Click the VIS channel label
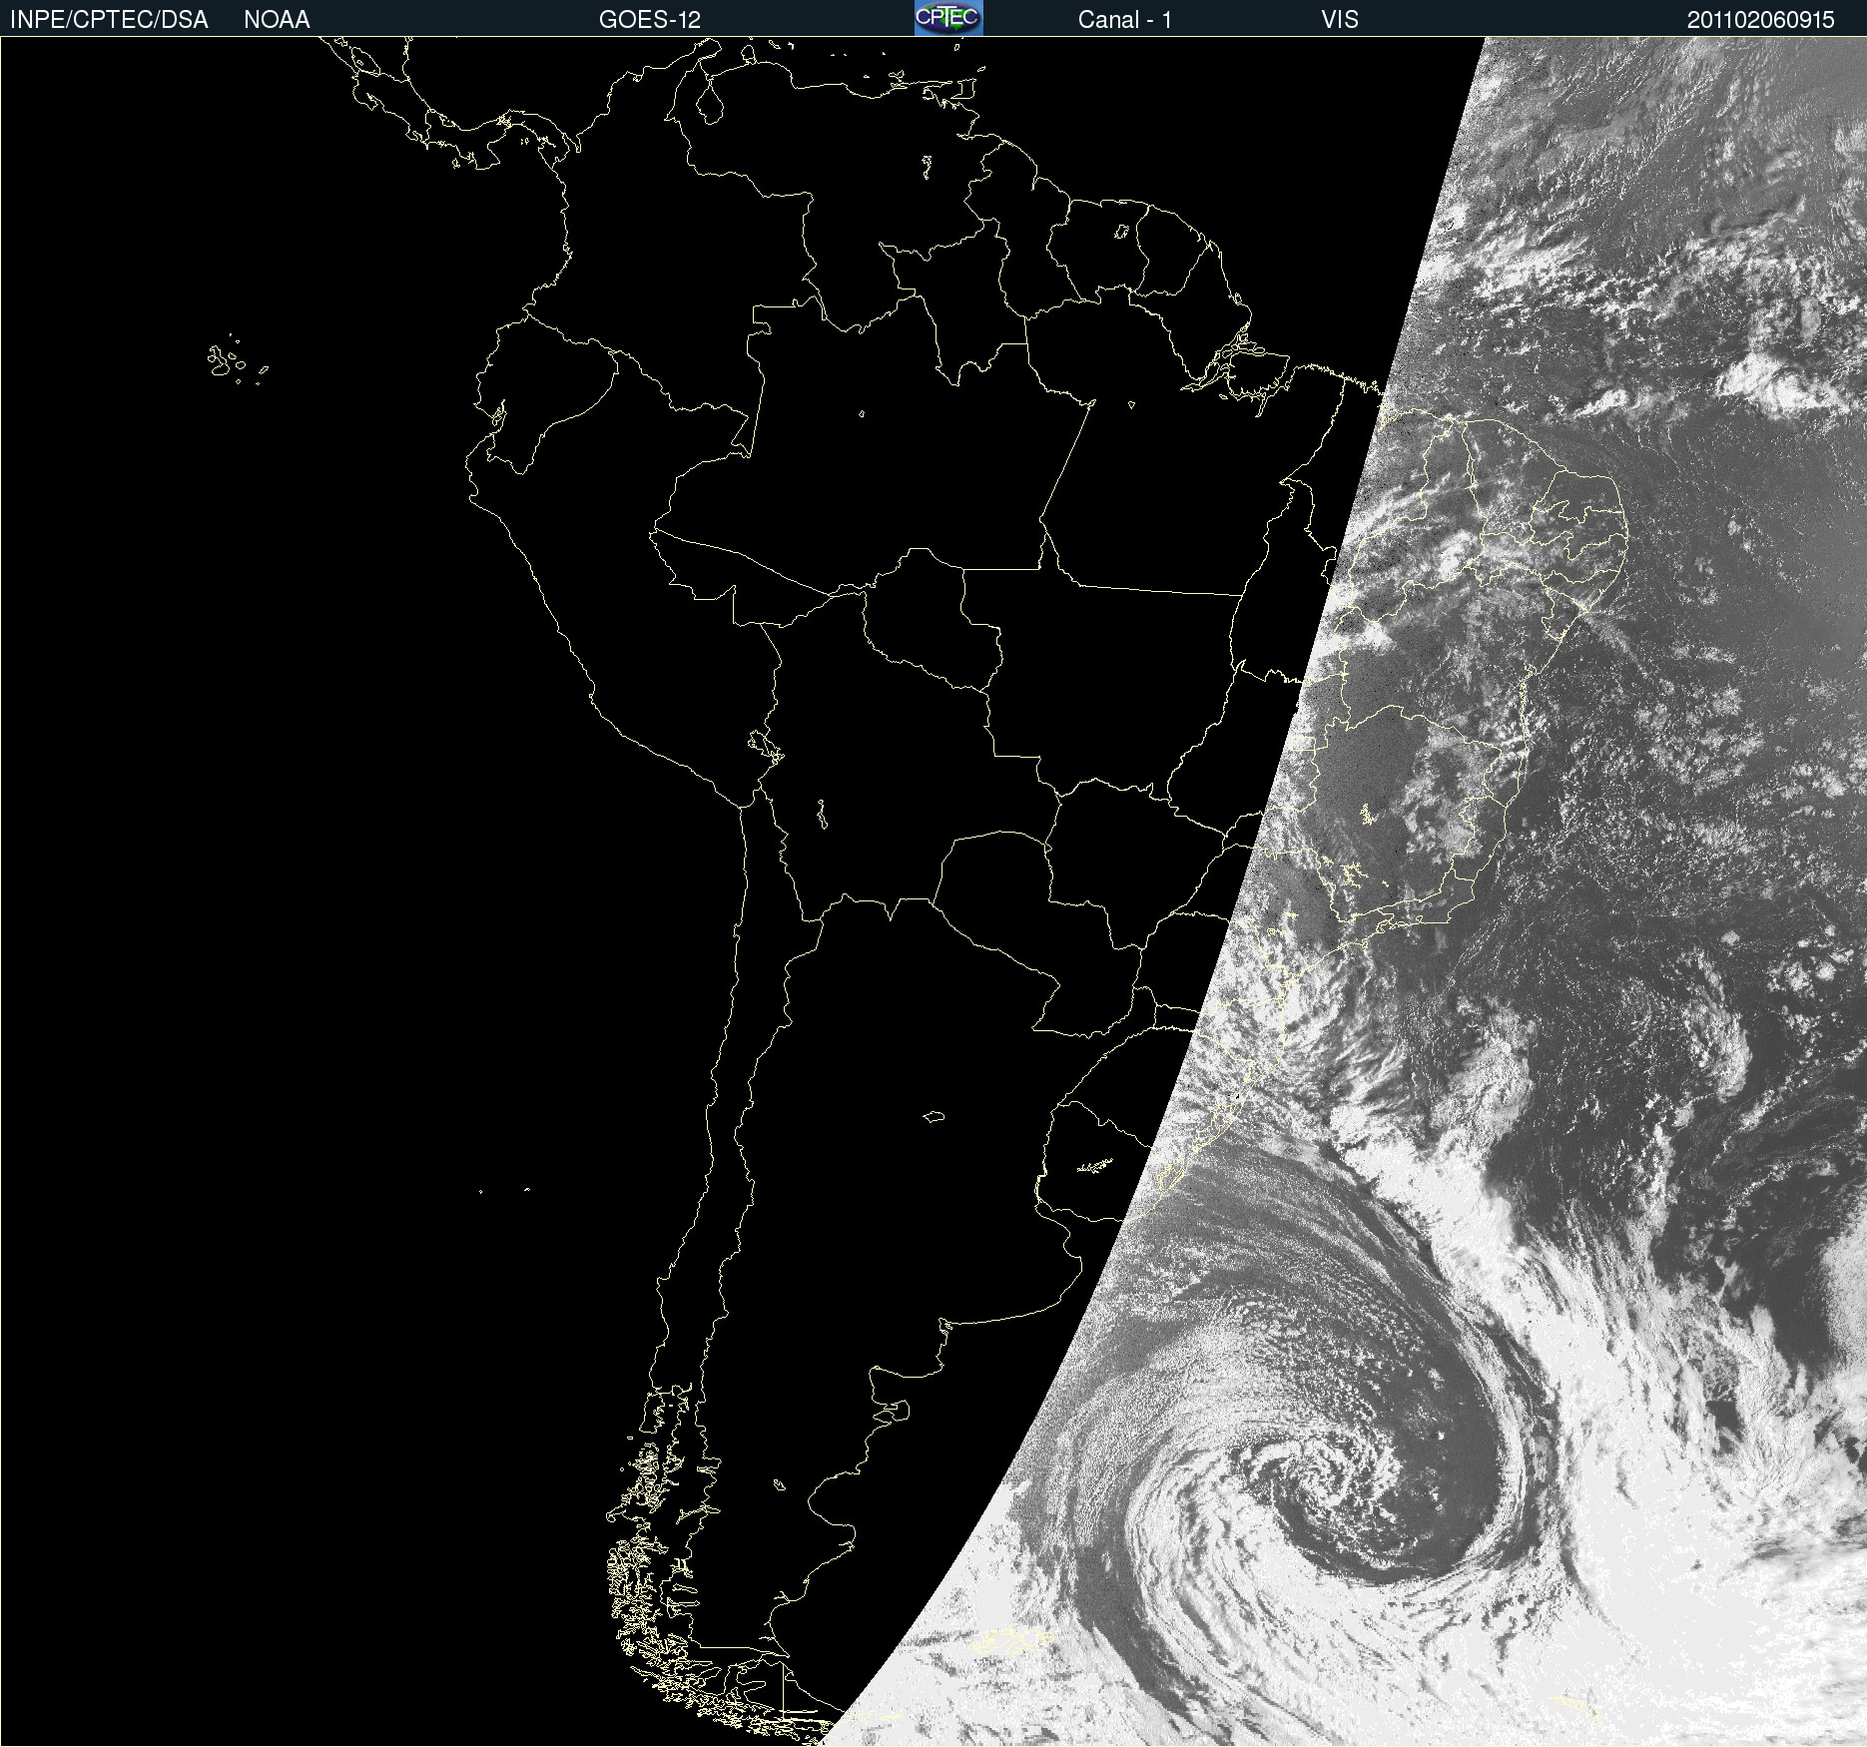Image resolution: width=1867 pixels, height=1747 pixels. (1340, 20)
